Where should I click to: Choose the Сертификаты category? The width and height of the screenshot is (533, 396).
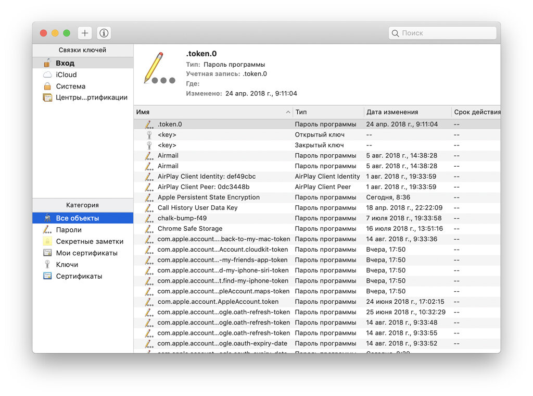[x=83, y=276]
